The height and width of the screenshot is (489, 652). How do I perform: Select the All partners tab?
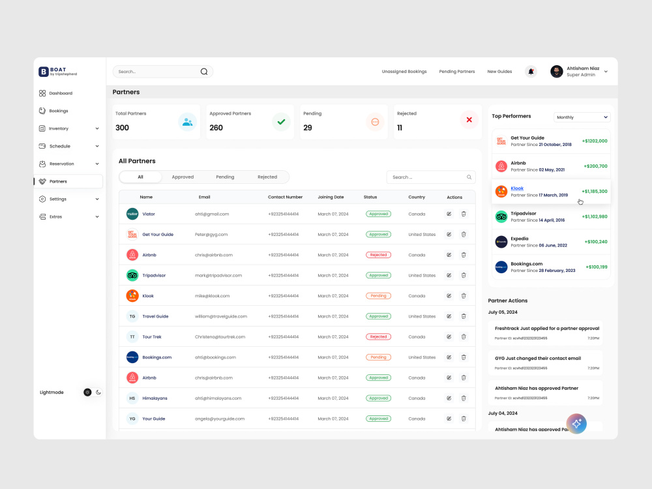click(x=141, y=177)
